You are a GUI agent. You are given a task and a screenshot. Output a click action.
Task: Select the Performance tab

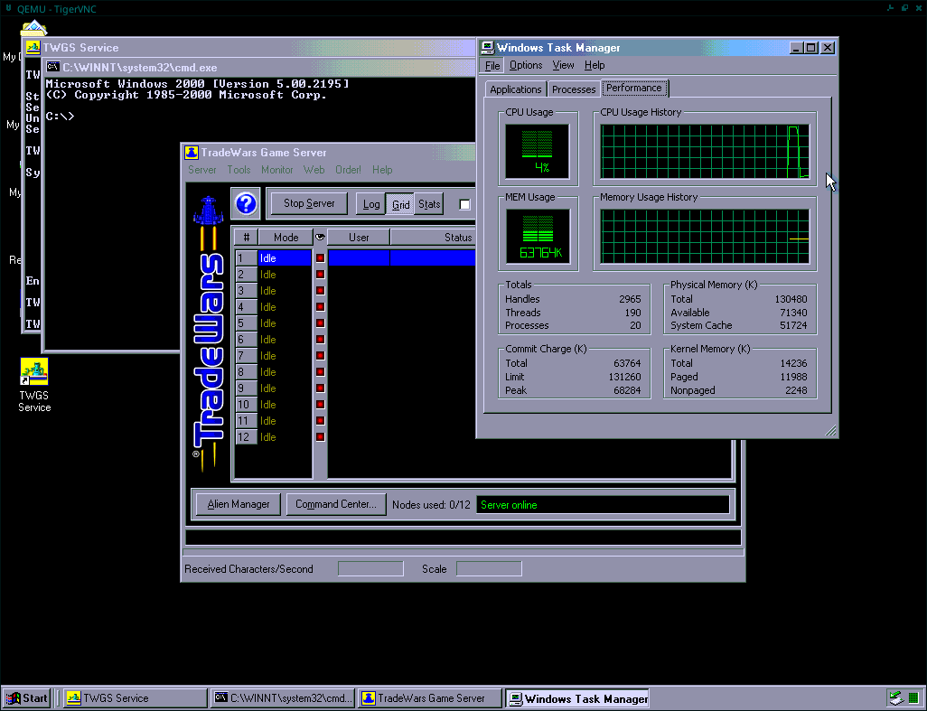[633, 88]
